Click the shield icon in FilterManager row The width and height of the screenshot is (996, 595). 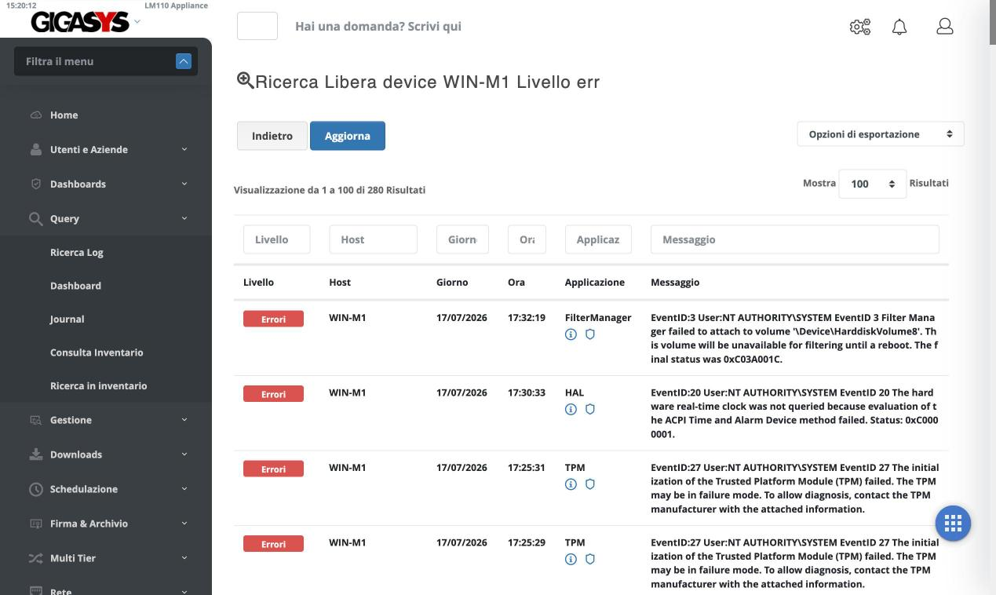tap(590, 334)
